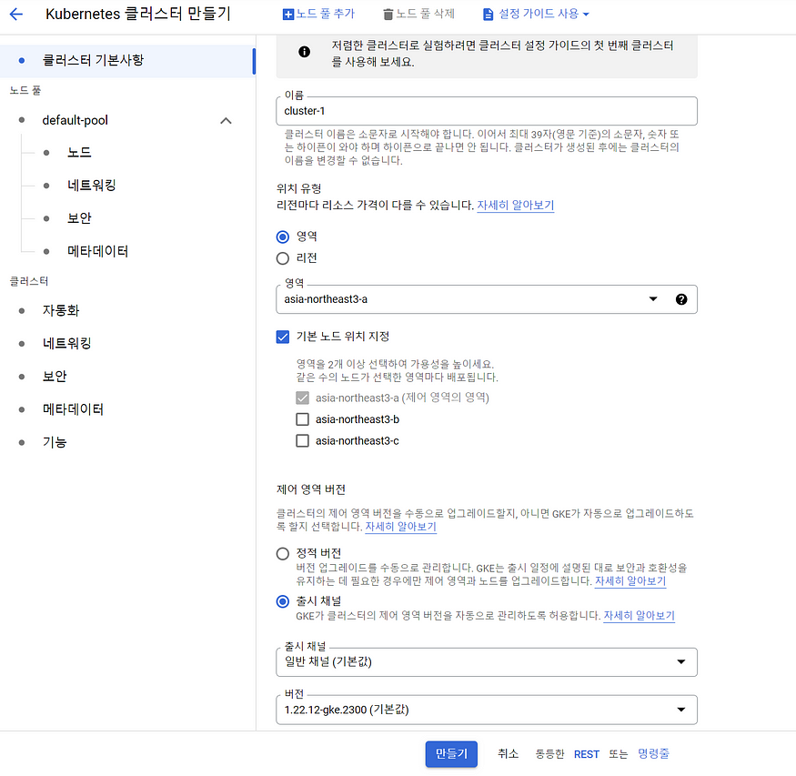Open 클러스터 기본사항 in the sidebar
The height and width of the screenshot is (776, 796).
point(127,60)
